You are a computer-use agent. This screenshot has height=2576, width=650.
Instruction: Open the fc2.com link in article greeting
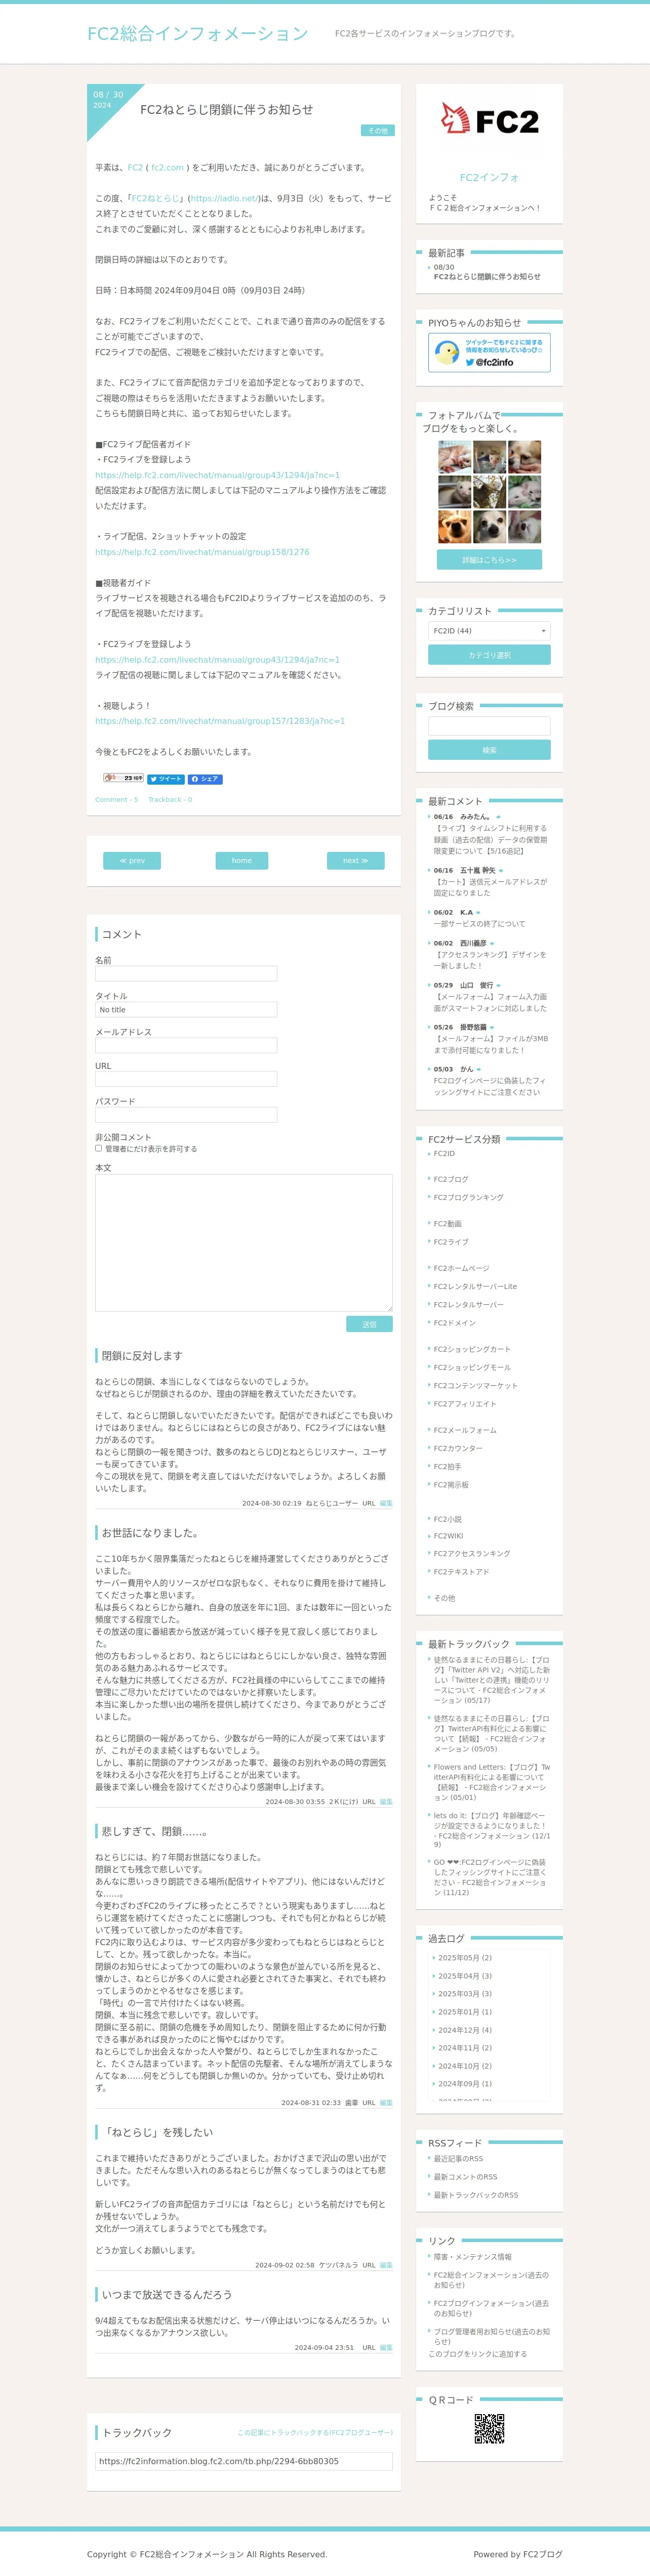(167, 168)
